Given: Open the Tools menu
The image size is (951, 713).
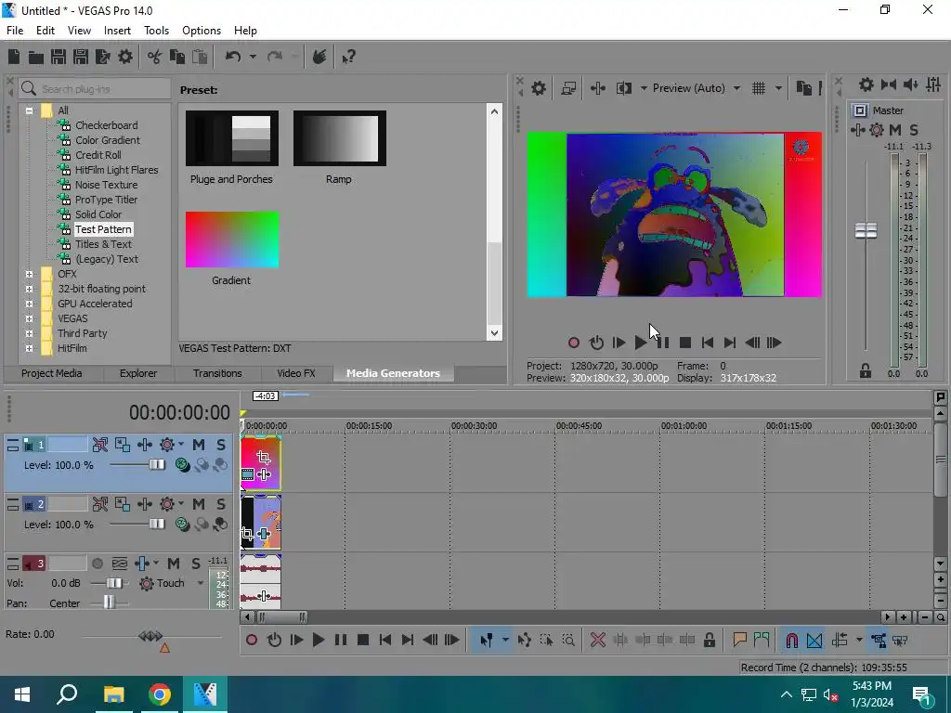Looking at the screenshot, I should click(x=156, y=31).
